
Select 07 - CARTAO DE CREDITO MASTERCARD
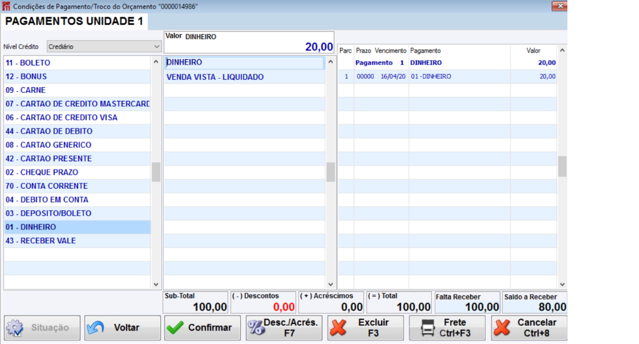(78, 104)
